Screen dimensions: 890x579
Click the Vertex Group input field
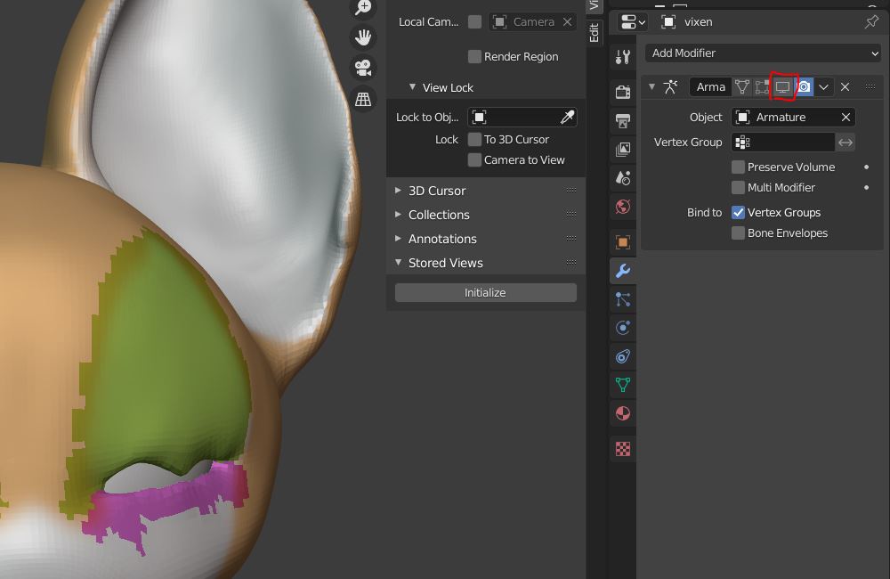pos(783,142)
